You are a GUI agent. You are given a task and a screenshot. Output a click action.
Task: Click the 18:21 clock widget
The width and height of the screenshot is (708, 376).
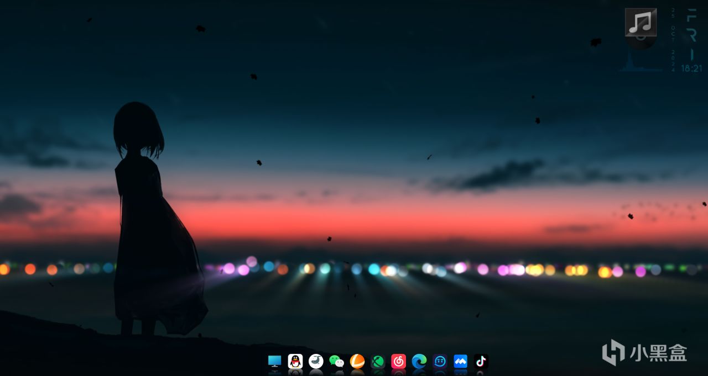click(691, 68)
